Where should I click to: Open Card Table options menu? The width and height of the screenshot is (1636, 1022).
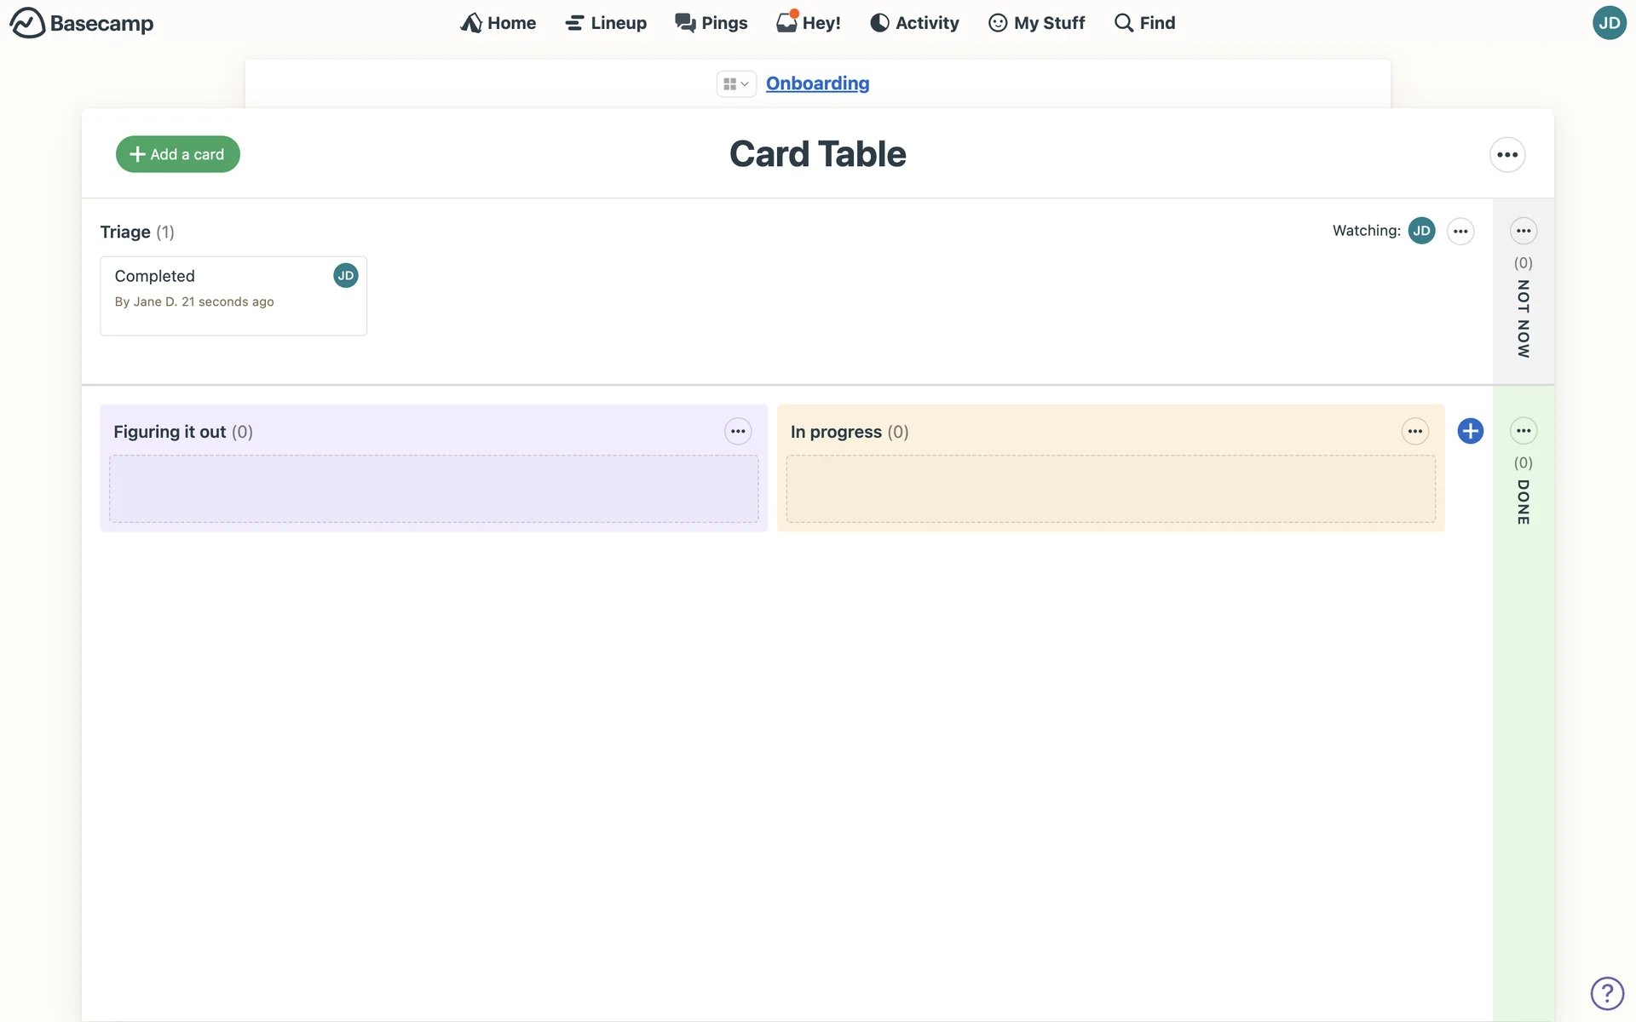(1506, 155)
